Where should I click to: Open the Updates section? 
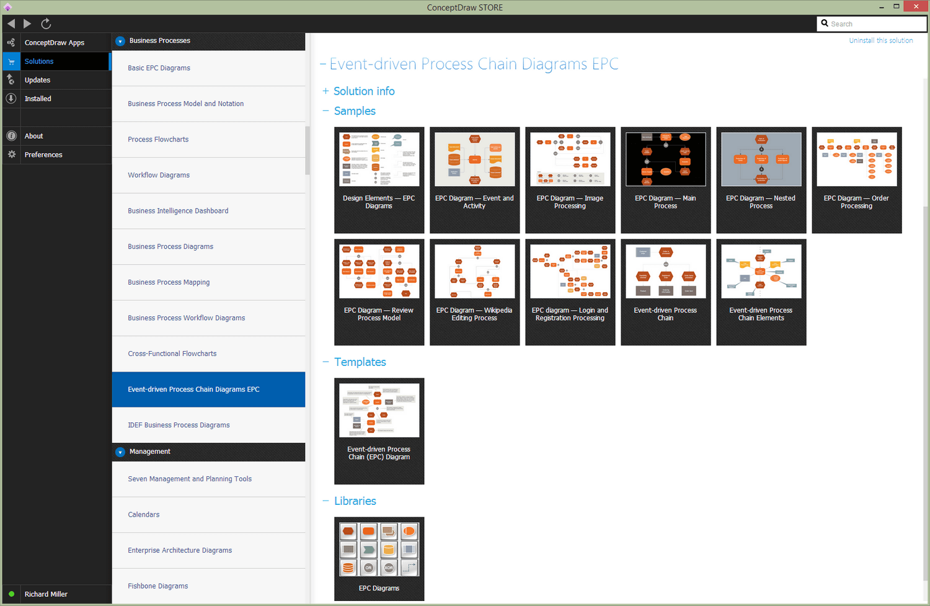point(37,80)
